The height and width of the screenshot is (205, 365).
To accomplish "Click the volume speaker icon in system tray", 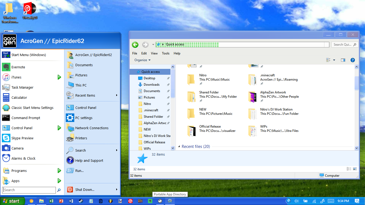I will point(296,201).
